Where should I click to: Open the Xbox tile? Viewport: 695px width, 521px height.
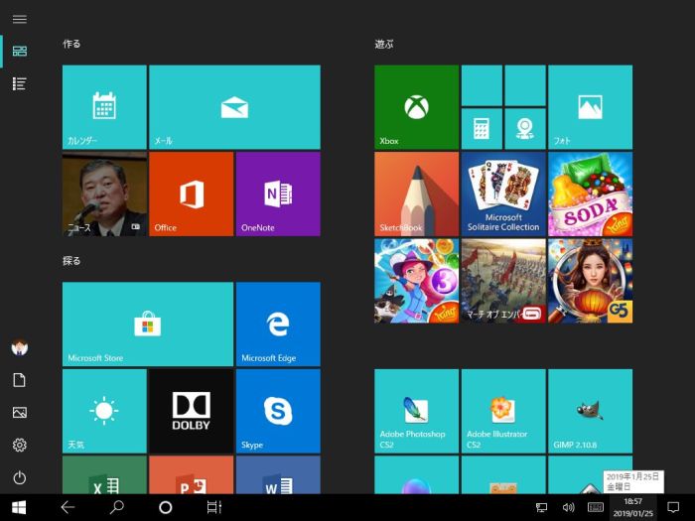click(416, 107)
